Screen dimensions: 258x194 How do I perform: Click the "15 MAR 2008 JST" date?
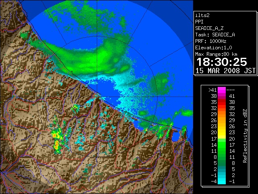coord(225,71)
